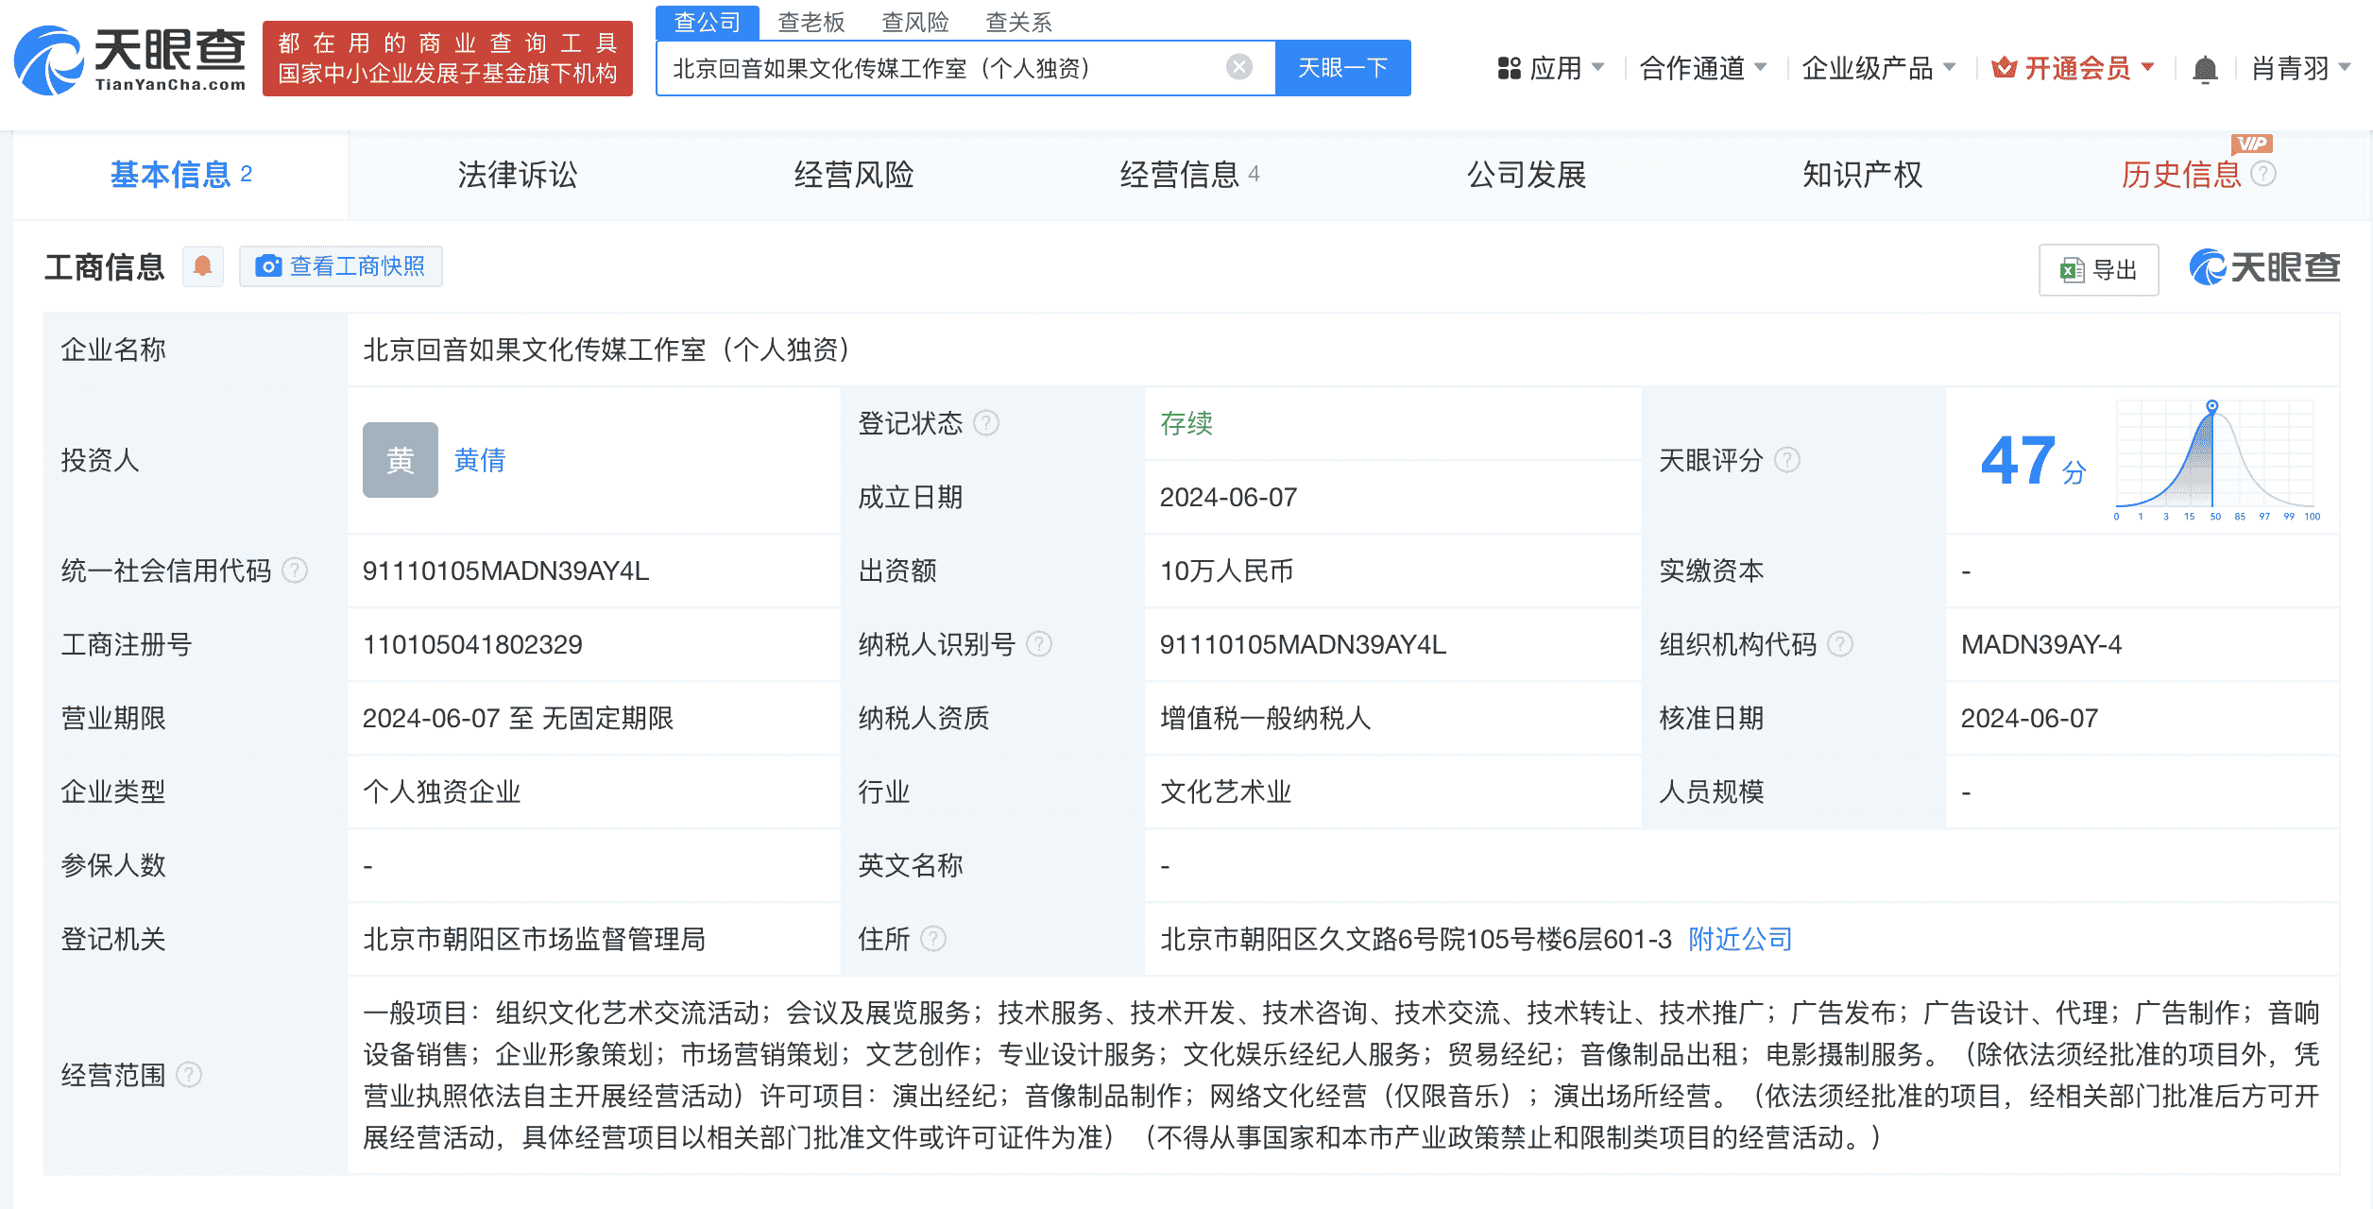
Task: Open the 导出 export tool
Action: 2099,269
